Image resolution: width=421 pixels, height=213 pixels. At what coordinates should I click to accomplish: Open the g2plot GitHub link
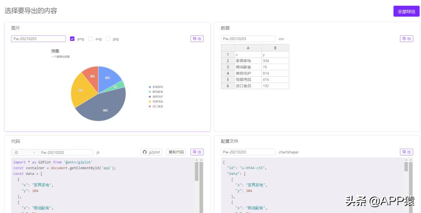151,152
